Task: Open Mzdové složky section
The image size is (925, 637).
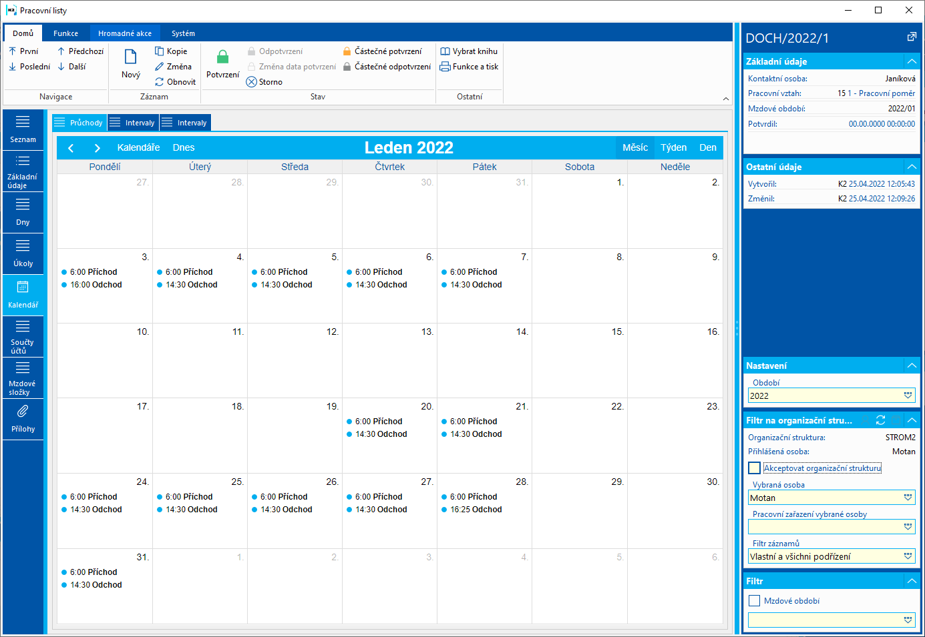Action: pos(23,378)
